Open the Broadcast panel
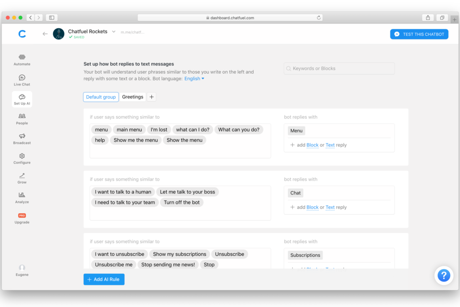Screen dimensions: 460x307 (22, 139)
